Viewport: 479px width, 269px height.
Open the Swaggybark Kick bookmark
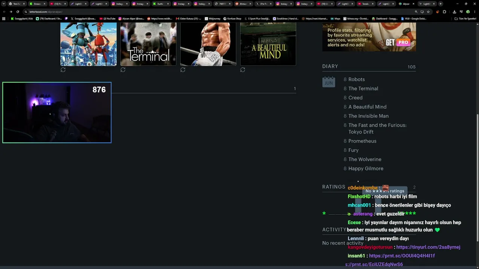coord(22,18)
